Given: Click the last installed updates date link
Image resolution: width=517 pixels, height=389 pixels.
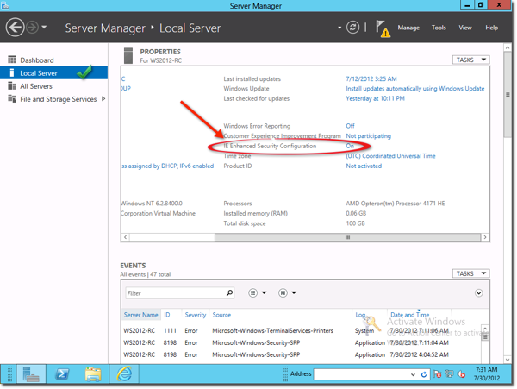Looking at the screenshot, I should coord(371,78).
